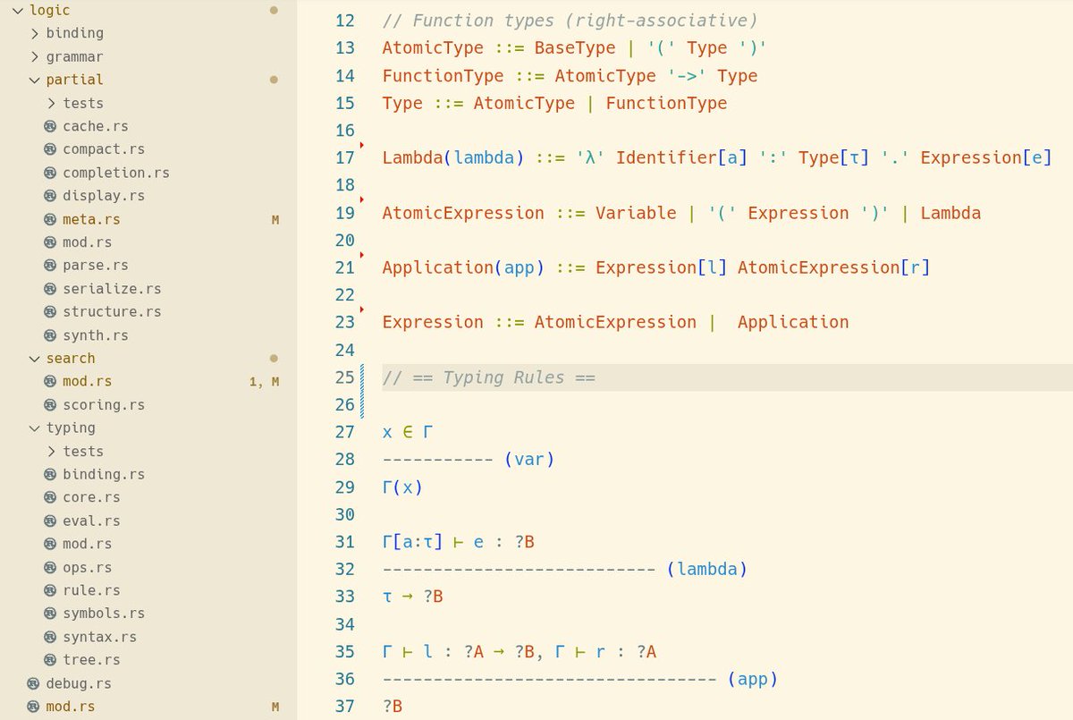This screenshot has height=720, width=1073.
Task: Click the modified dot on the logic folder
Action: [274, 10]
